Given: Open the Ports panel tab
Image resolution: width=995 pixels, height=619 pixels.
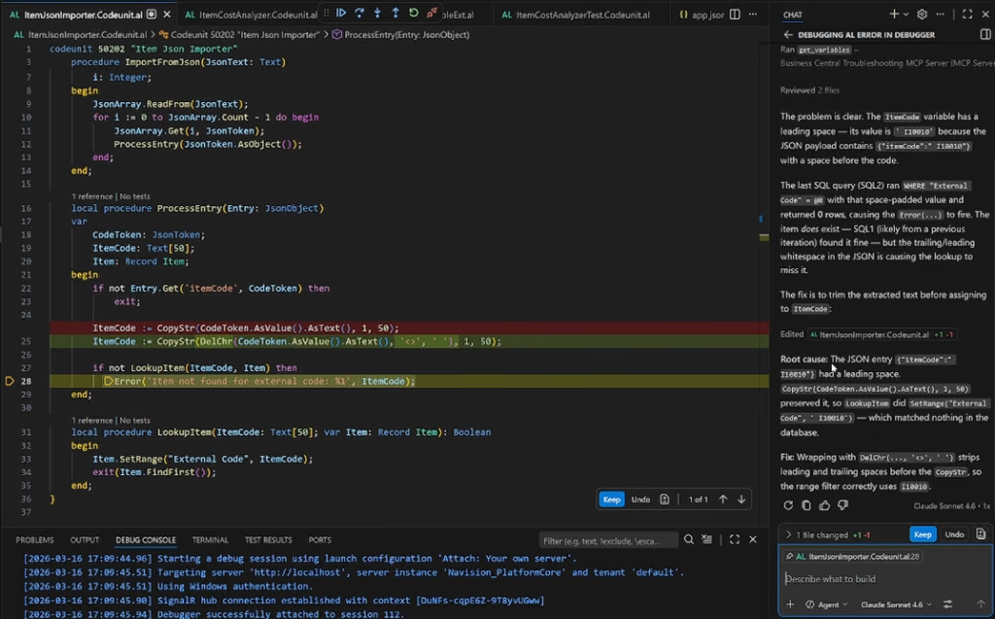Looking at the screenshot, I should tap(320, 539).
